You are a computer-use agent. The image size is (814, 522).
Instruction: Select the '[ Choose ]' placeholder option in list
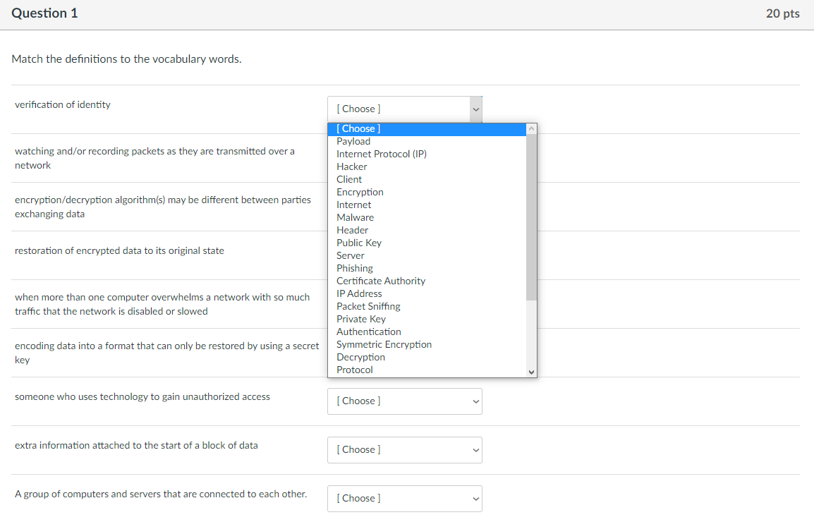tap(427, 129)
